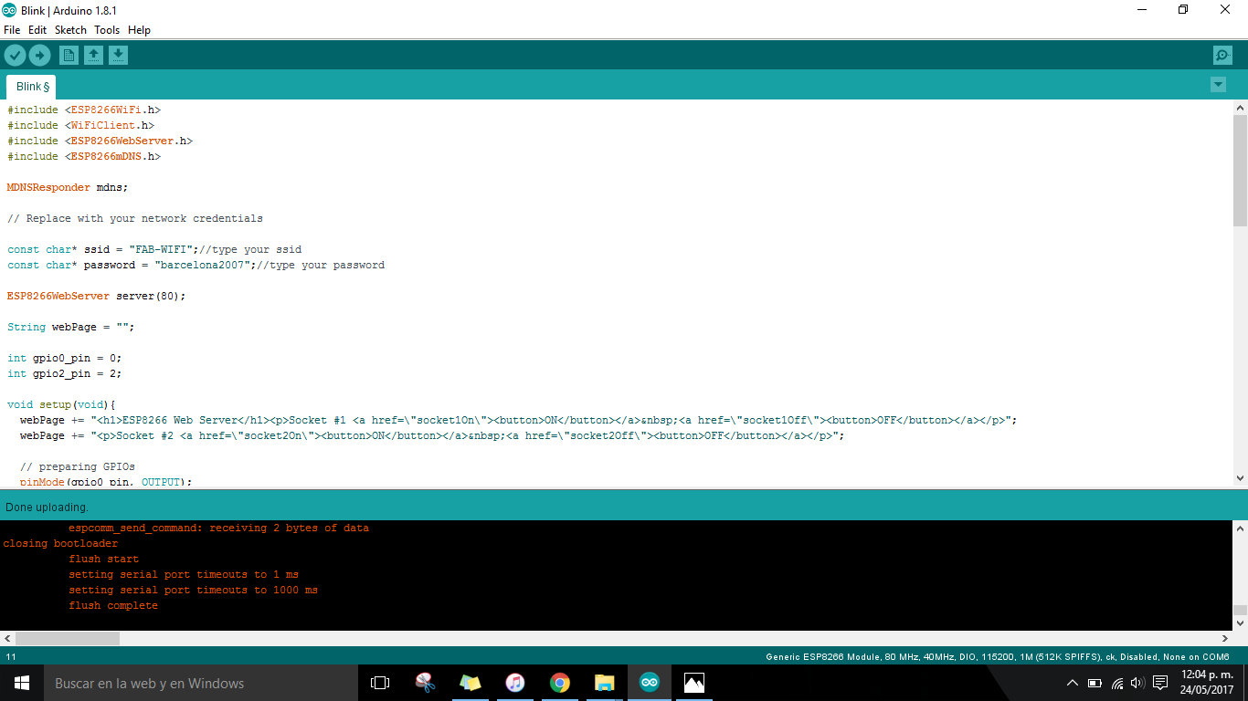Open the Photos app taskbar icon
The height and width of the screenshot is (701, 1248).
(x=693, y=683)
